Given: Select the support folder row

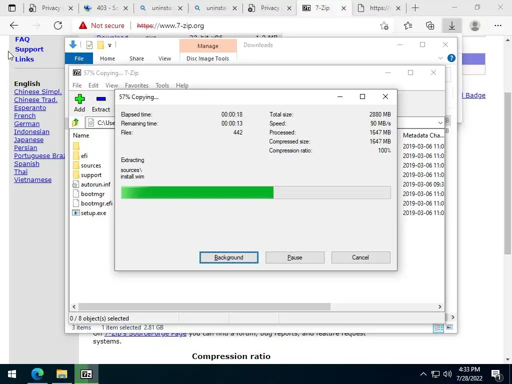Looking at the screenshot, I should point(91,175).
